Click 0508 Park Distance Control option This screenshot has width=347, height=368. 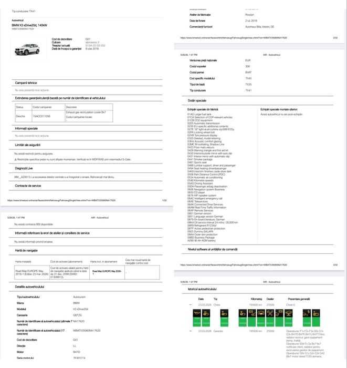point(206,175)
